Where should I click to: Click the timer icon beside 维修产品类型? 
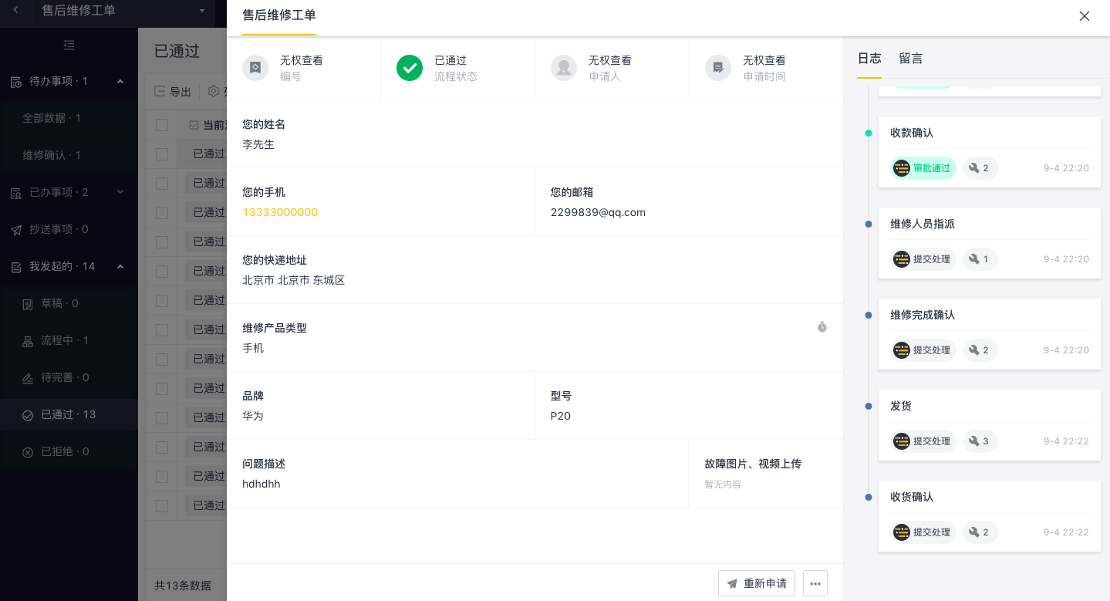click(x=822, y=327)
